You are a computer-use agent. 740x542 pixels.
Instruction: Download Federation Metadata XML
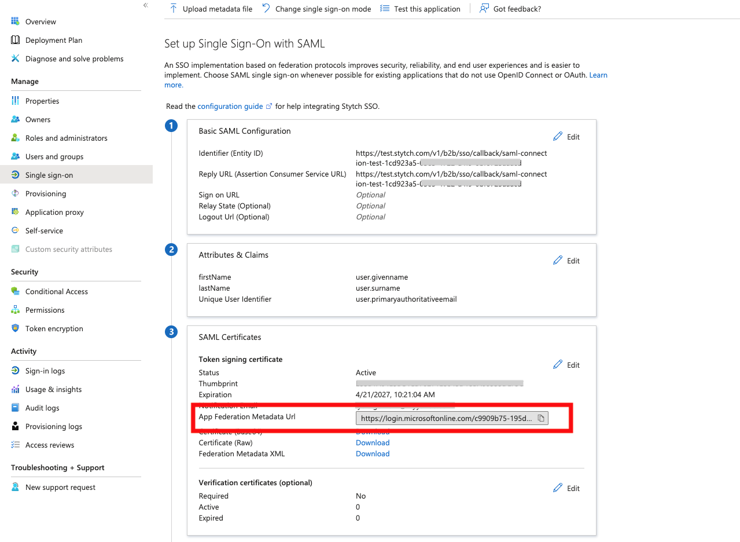tap(373, 454)
